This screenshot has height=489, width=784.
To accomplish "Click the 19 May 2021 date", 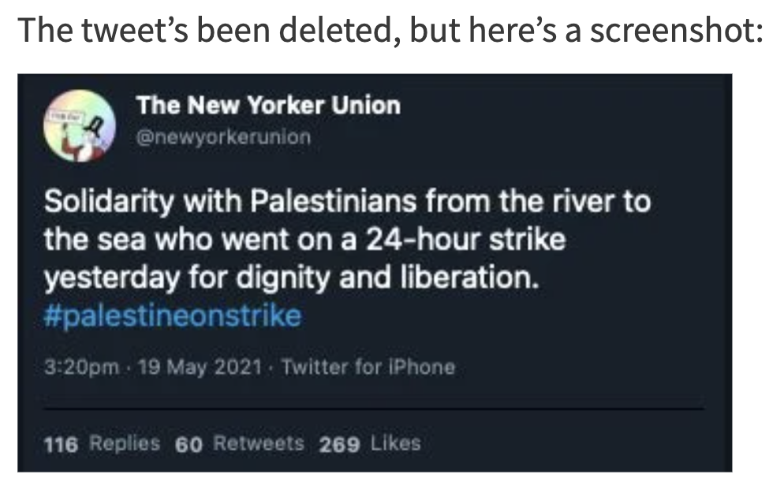I will (x=200, y=368).
